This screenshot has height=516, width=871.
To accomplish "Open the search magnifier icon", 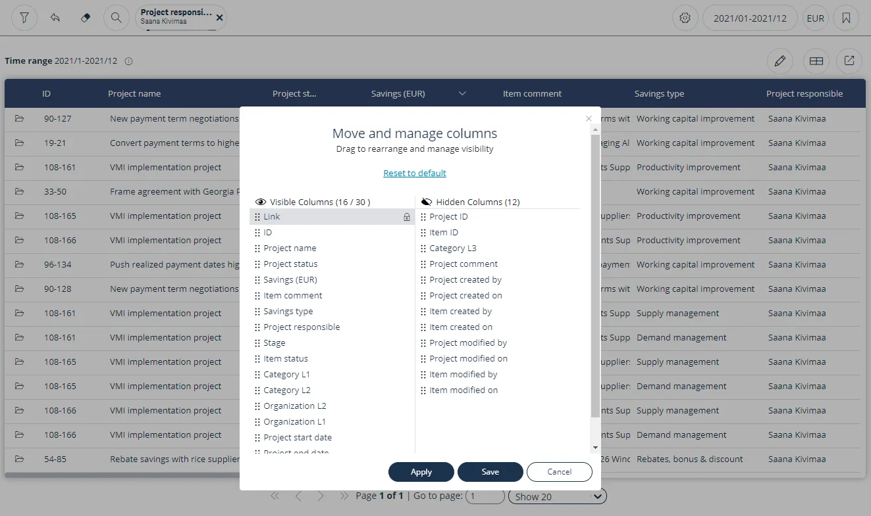I will pos(117,18).
